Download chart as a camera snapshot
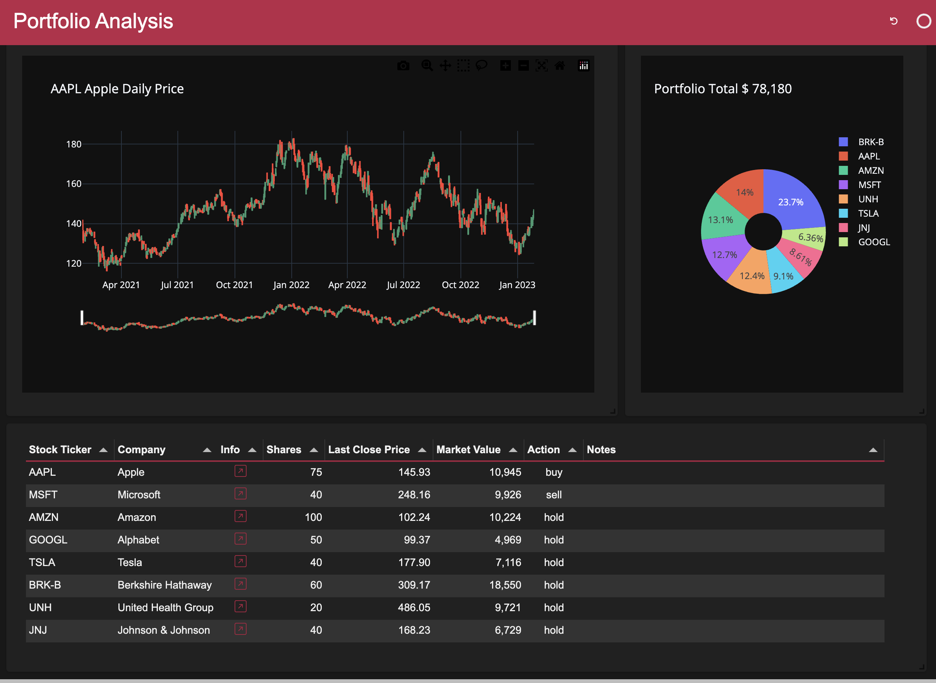 pyautogui.click(x=404, y=65)
